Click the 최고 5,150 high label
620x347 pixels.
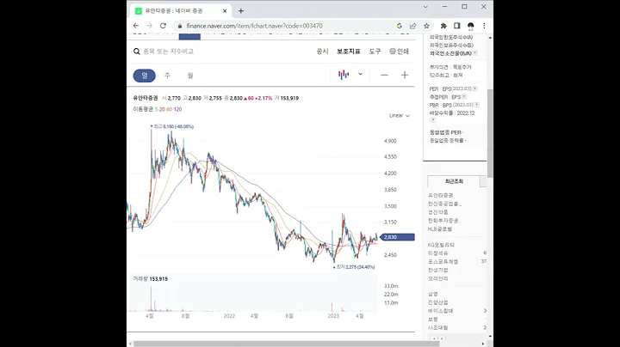click(172, 126)
